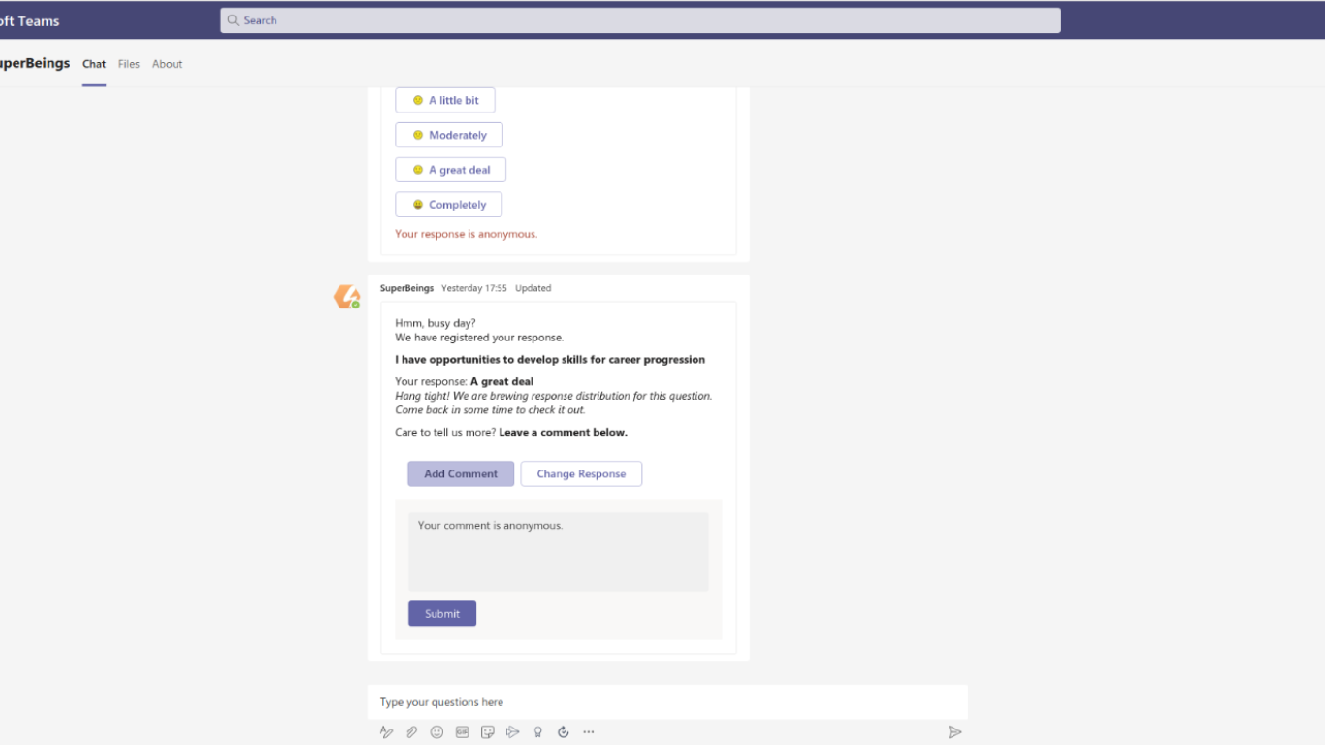Switch to the Files tab

tap(129, 64)
